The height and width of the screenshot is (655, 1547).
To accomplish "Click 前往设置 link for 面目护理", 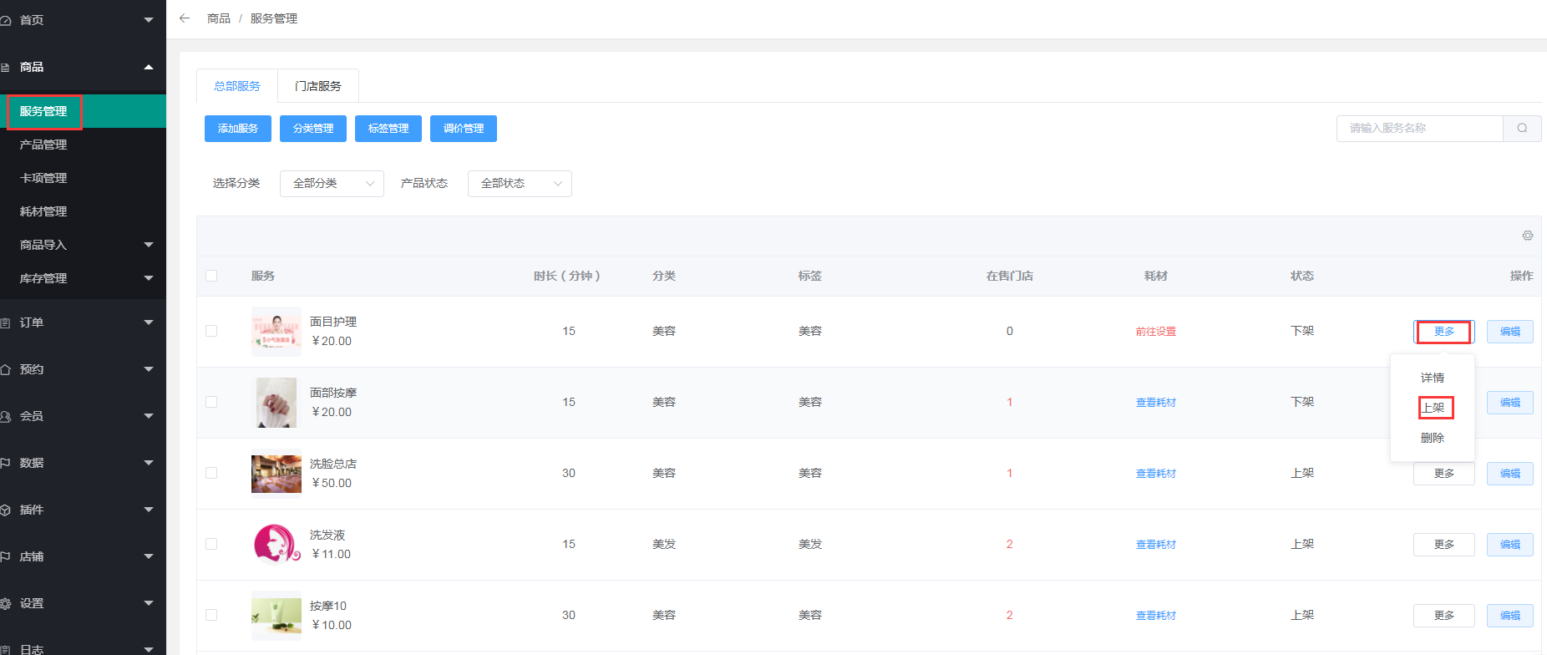I will [x=1156, y=332].
